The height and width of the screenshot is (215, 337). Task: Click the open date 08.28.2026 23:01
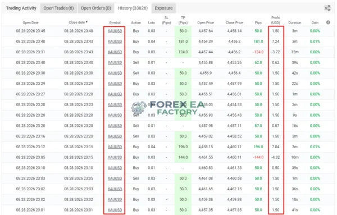[x=30, y=210]
